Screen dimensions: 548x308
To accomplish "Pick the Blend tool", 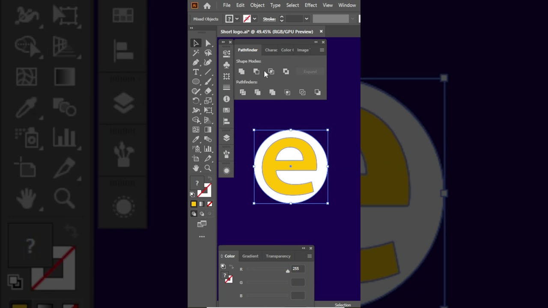I will click(x=208, y=139).
